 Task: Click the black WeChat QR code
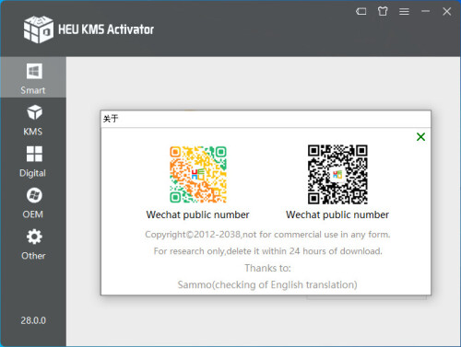click(x=337, y=174)
